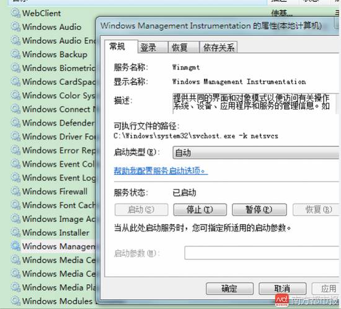Click the gear icon beside Windows Installer

[15, 233]
